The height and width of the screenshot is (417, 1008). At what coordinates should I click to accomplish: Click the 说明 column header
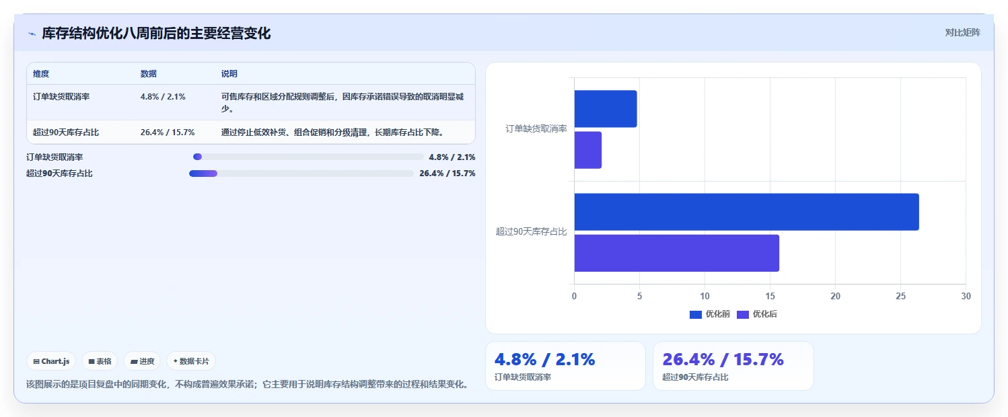click(229, 74)
